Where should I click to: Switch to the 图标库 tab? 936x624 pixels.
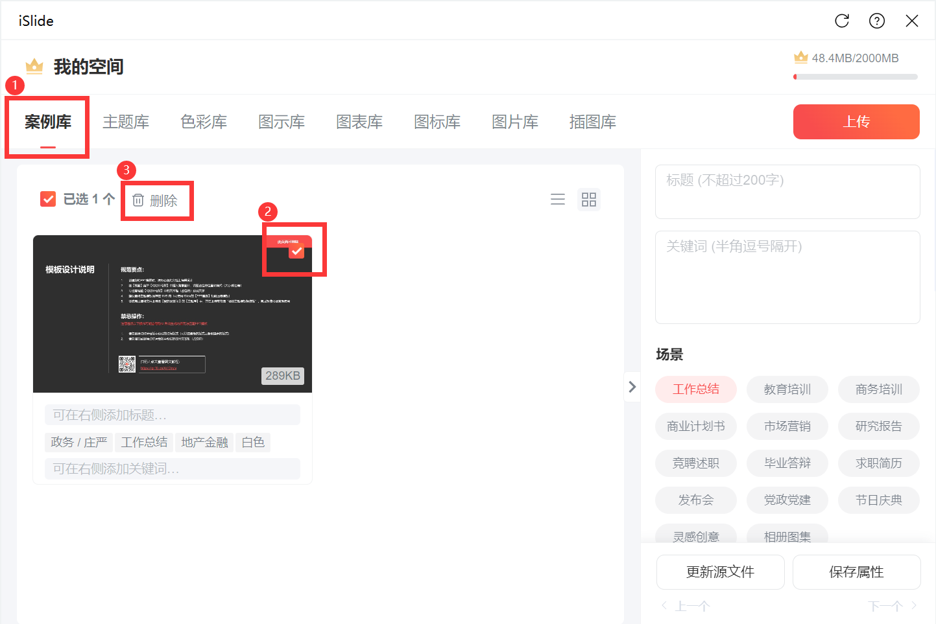437,122
